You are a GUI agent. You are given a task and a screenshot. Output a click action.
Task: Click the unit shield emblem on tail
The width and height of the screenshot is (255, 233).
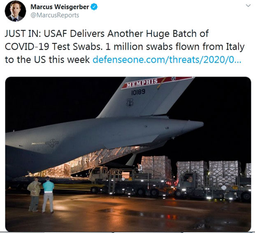point(130,103)
